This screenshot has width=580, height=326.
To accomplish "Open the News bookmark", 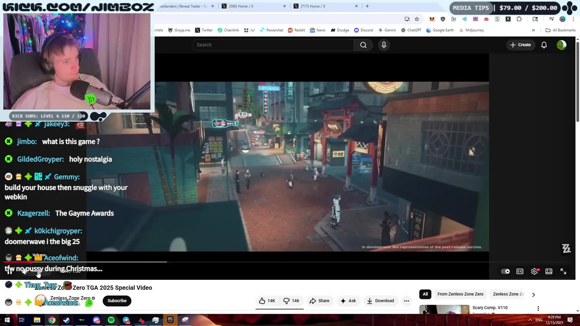I will pyautogui.click(x=318, y=30).
